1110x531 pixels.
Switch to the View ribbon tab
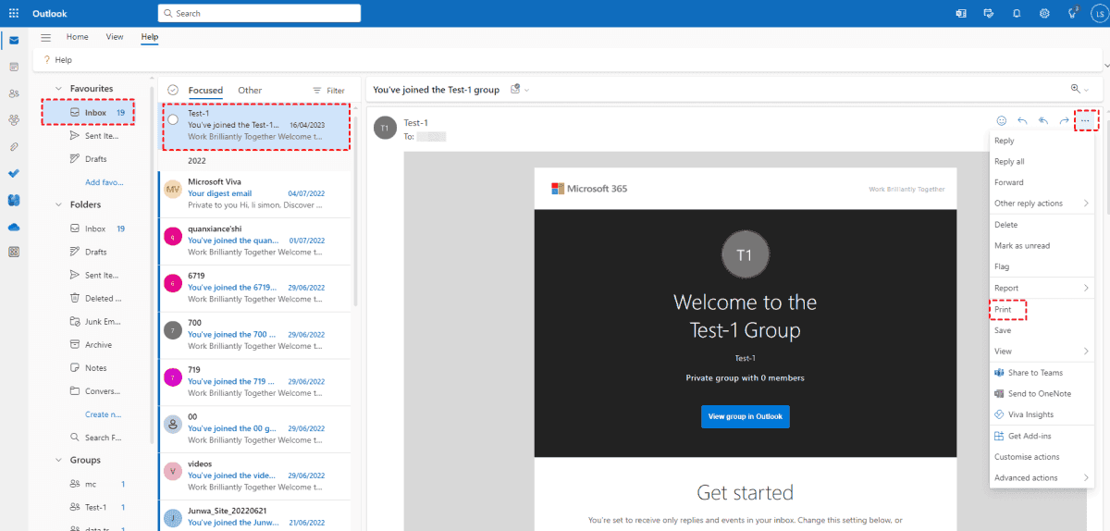tap(115, 37)
